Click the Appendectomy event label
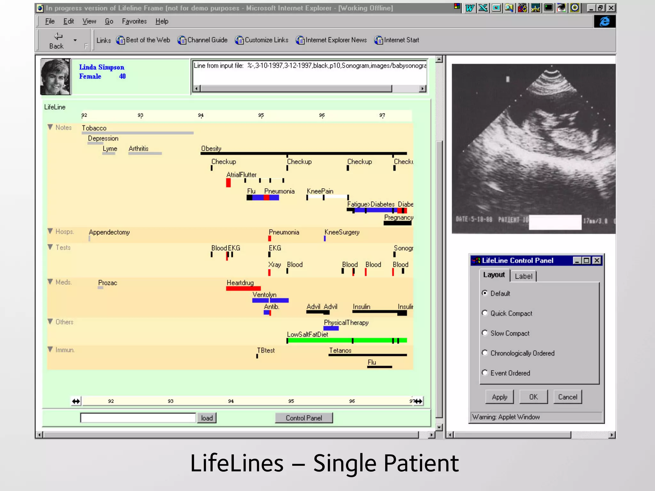This screenshot has width=655, height=491. (109, 232)
